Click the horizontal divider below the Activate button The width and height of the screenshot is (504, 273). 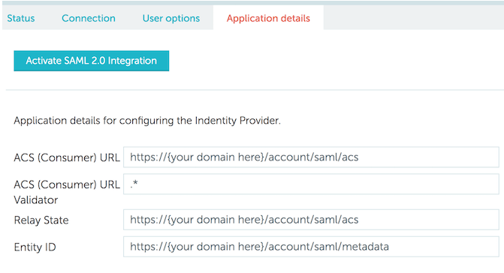255,90
